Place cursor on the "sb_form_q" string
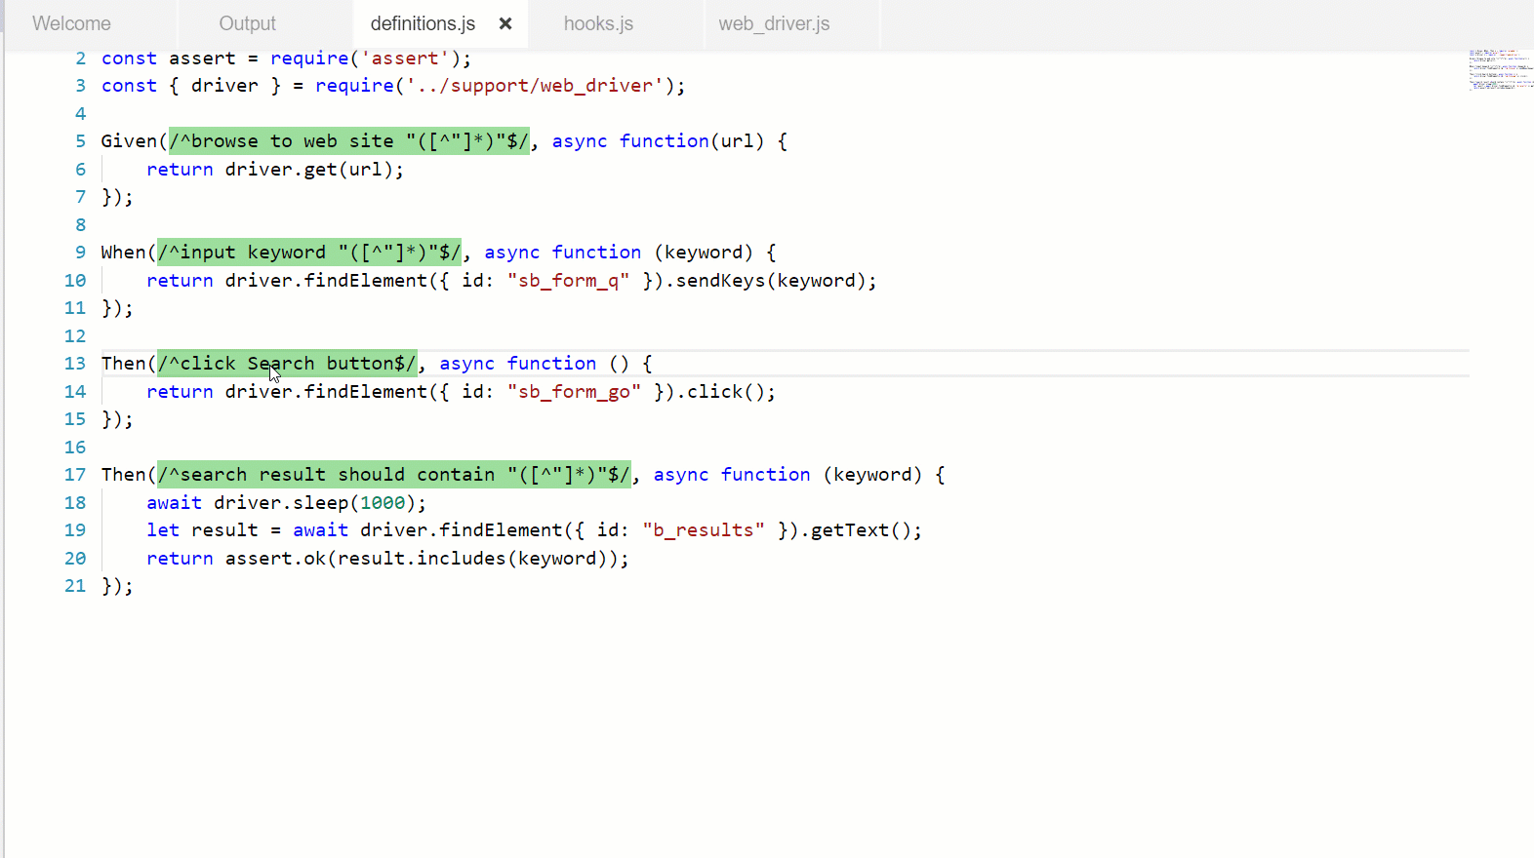This screenshot has height=858, width=1534. [568, 281]
